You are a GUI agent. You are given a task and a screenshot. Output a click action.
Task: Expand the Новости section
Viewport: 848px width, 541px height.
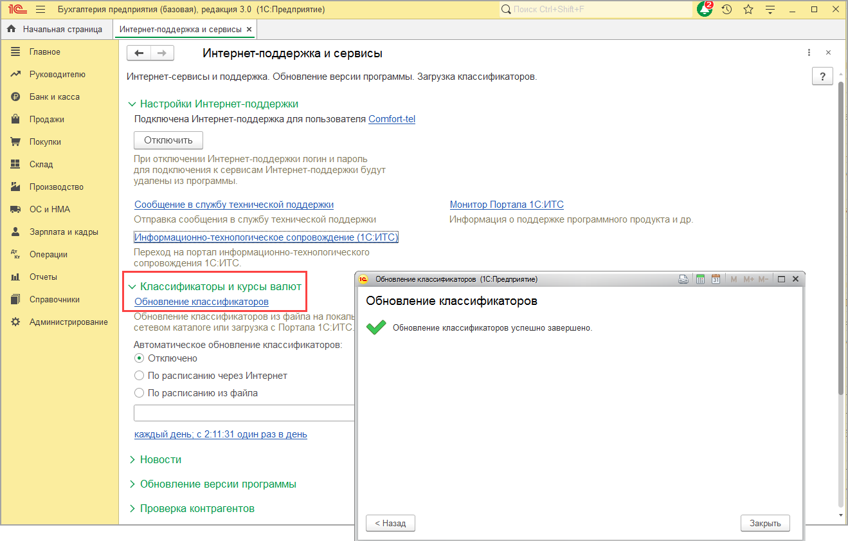(x=132, y=460)
